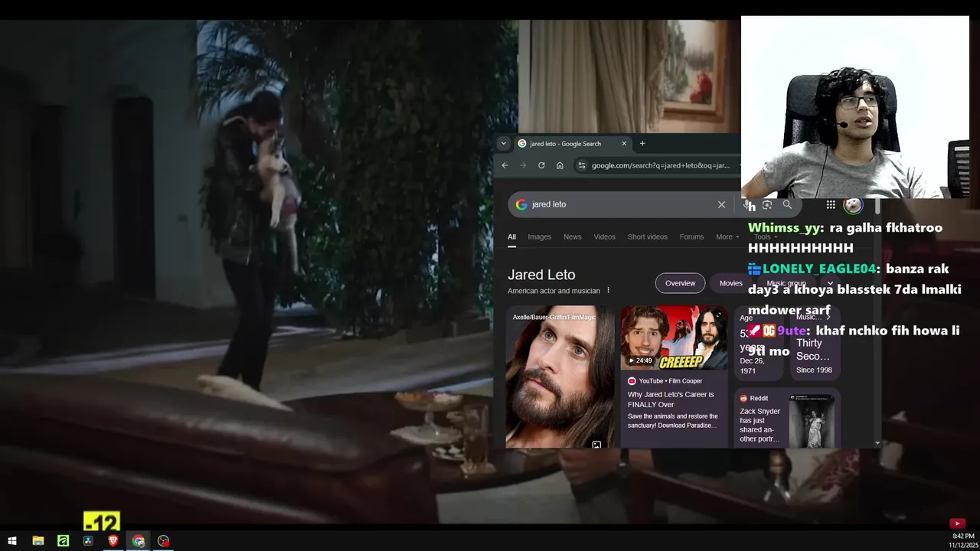980x551 pixels.
Task: Open the Reddit post thumbnail image
Action: coord(812,421)
